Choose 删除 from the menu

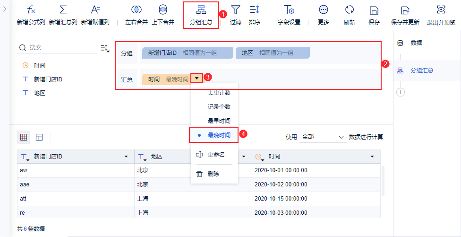pyautogui.click(x=214, y=174)
